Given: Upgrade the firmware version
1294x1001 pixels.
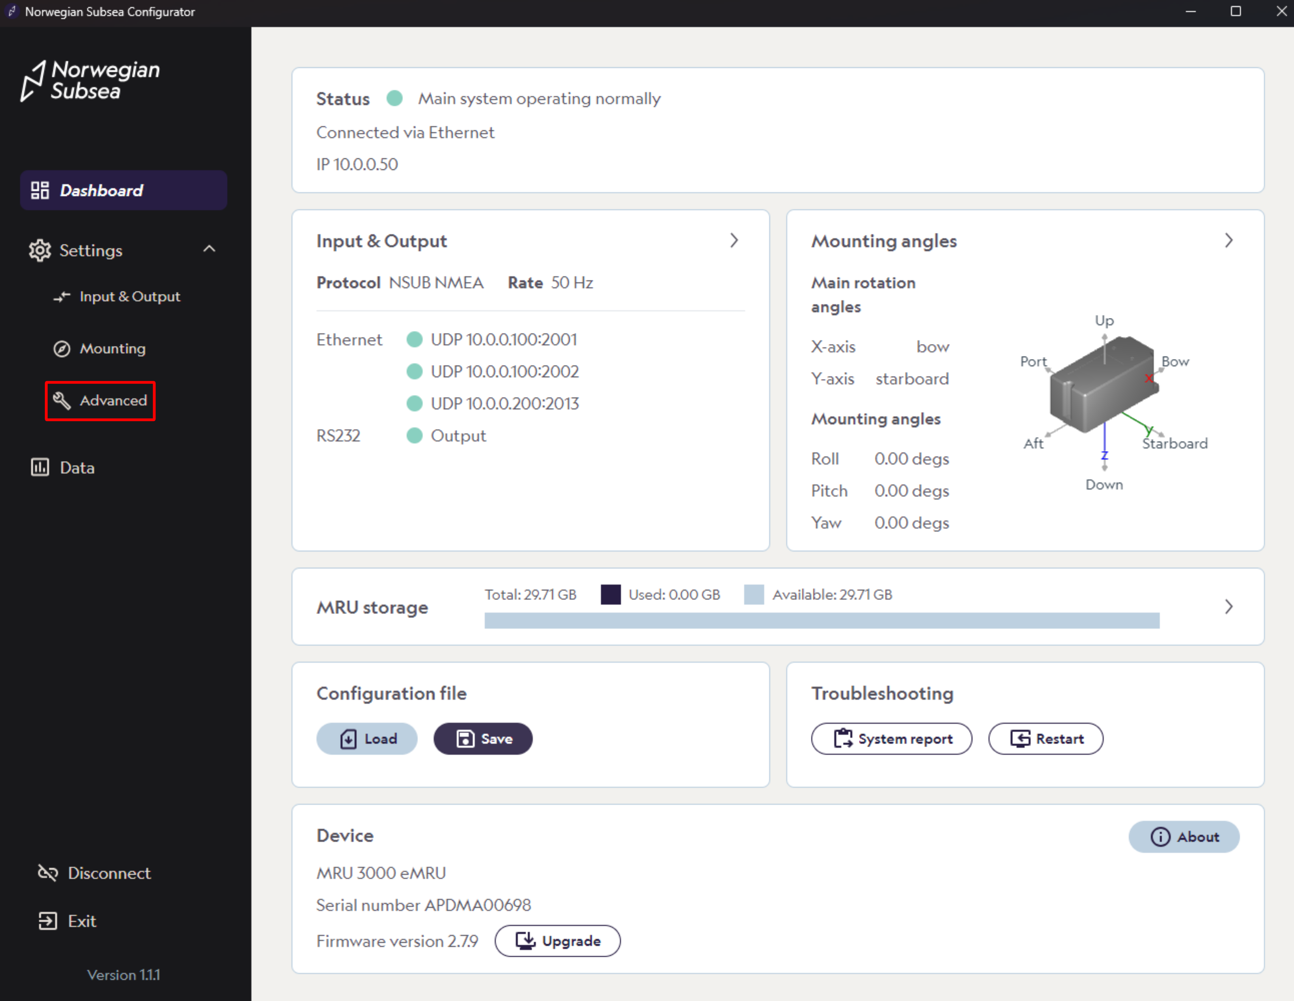Looking at the screenshot, I should click(558, 941).
